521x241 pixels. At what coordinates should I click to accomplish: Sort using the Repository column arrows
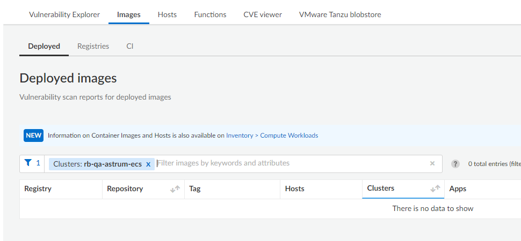tap(175, 189)
